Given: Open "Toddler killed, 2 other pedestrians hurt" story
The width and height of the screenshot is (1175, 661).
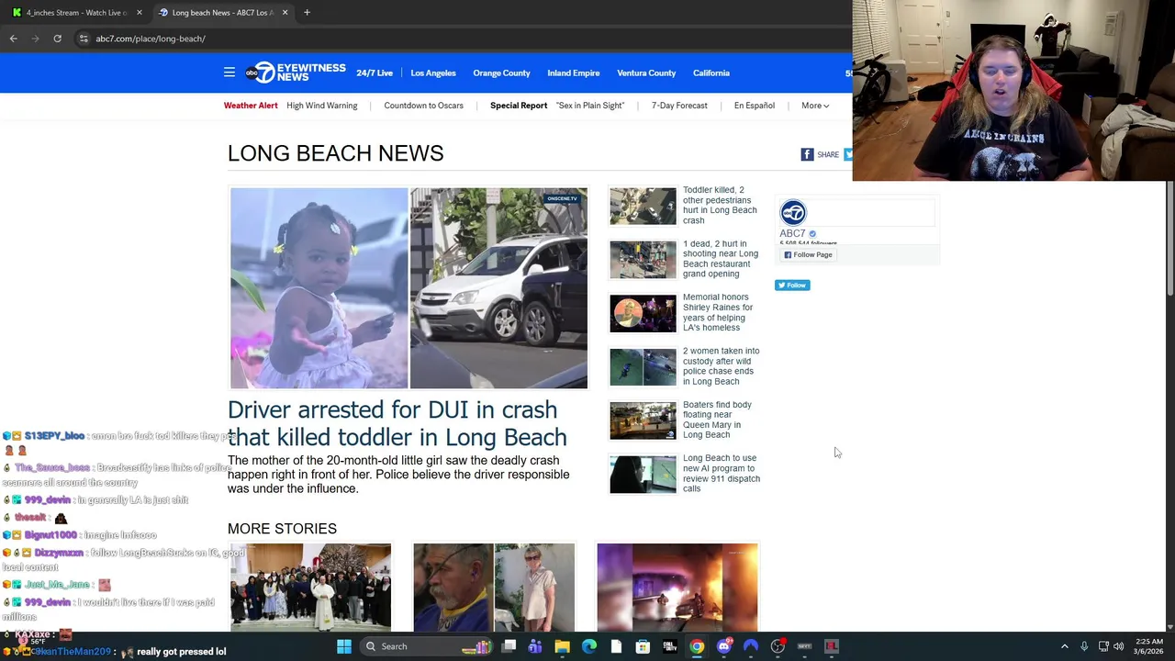Looking at the screenshot, I should pyautogui.click(x=720, y=205).
